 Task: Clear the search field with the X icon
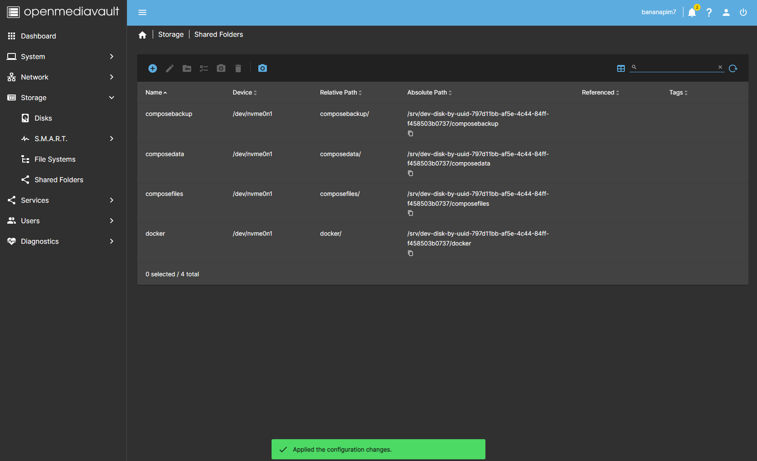pyautogui.click(x=720, y=67)
